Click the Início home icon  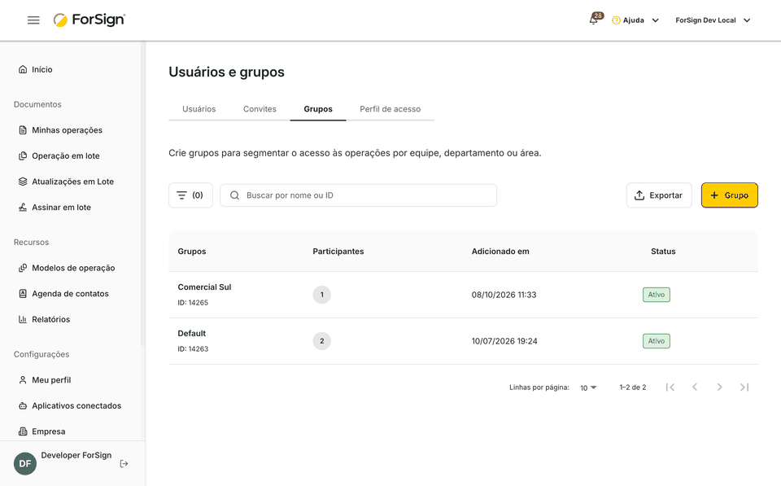[23, 69]
